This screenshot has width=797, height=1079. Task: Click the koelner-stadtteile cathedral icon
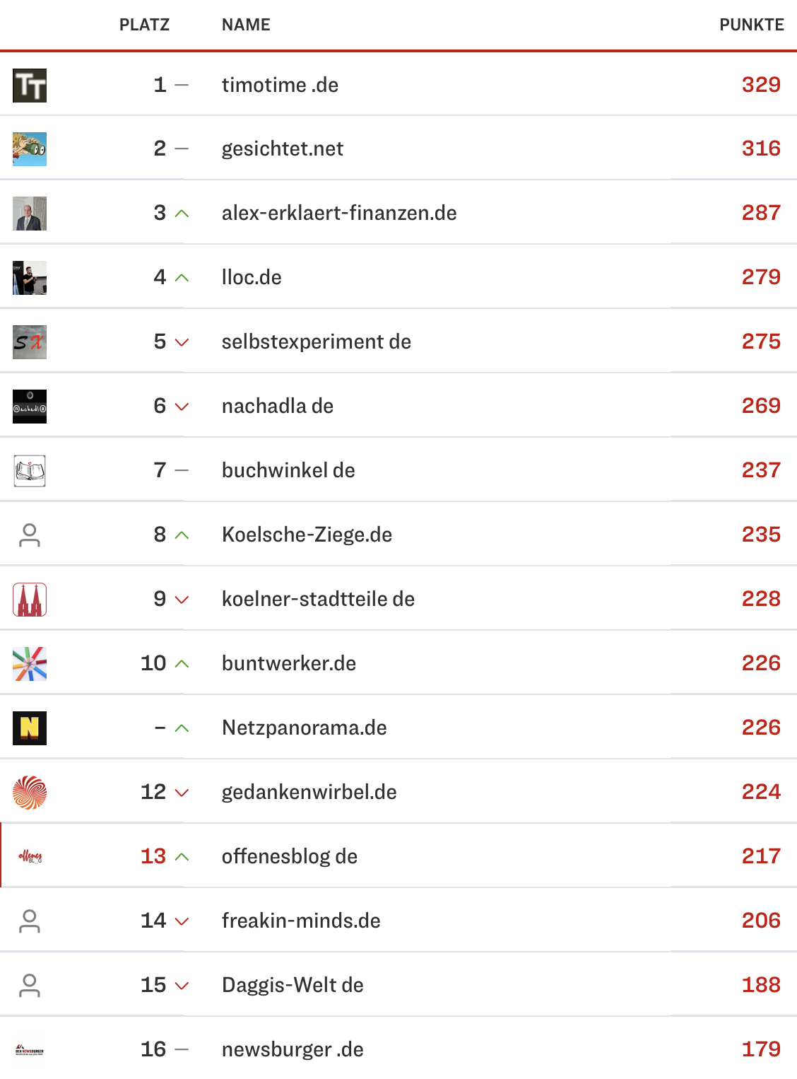coord(30,600)
